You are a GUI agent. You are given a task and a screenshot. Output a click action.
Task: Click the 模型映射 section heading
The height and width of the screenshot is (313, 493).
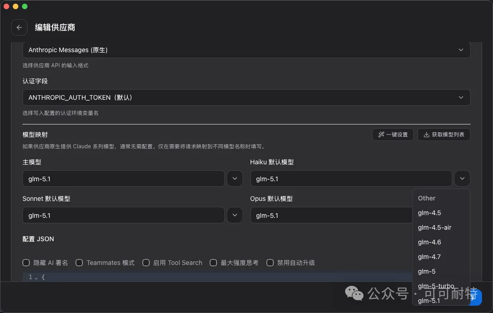[35, 135]
